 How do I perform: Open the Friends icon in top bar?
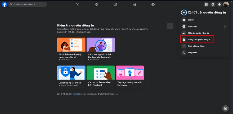(x=96, y=4)
